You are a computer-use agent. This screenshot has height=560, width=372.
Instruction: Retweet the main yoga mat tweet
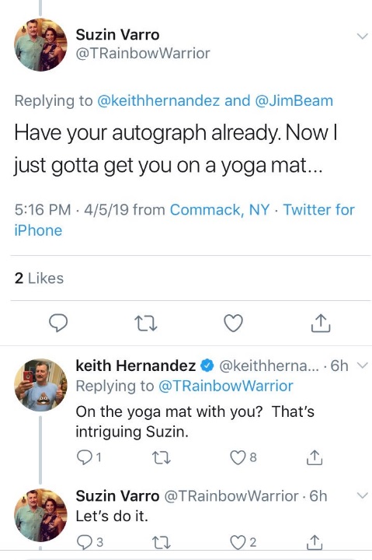click(x=146, y=324)
